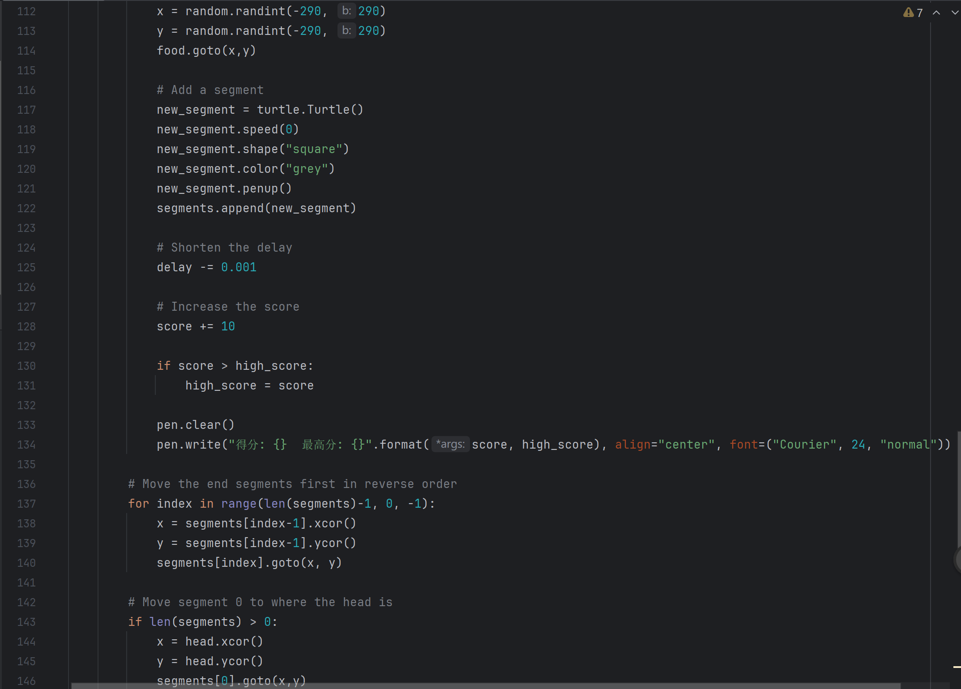Click the 'b:' parameter hint on line 113
The height and width of the screenshot is (689, 961).
point(346,31)
